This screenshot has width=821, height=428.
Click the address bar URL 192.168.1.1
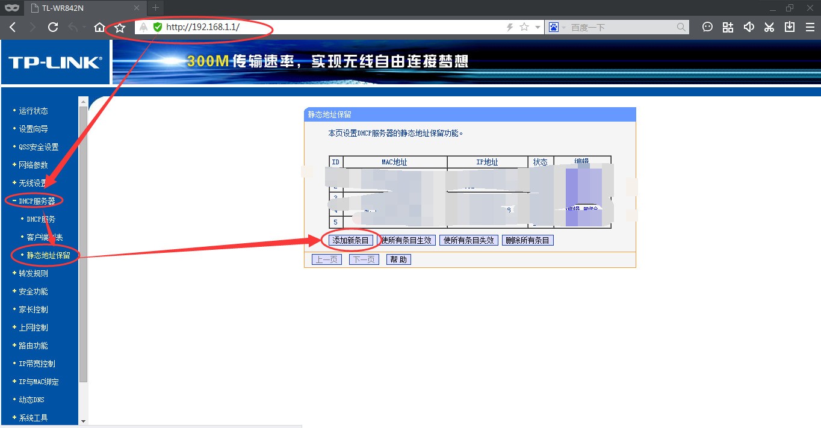tap(203, 27)
